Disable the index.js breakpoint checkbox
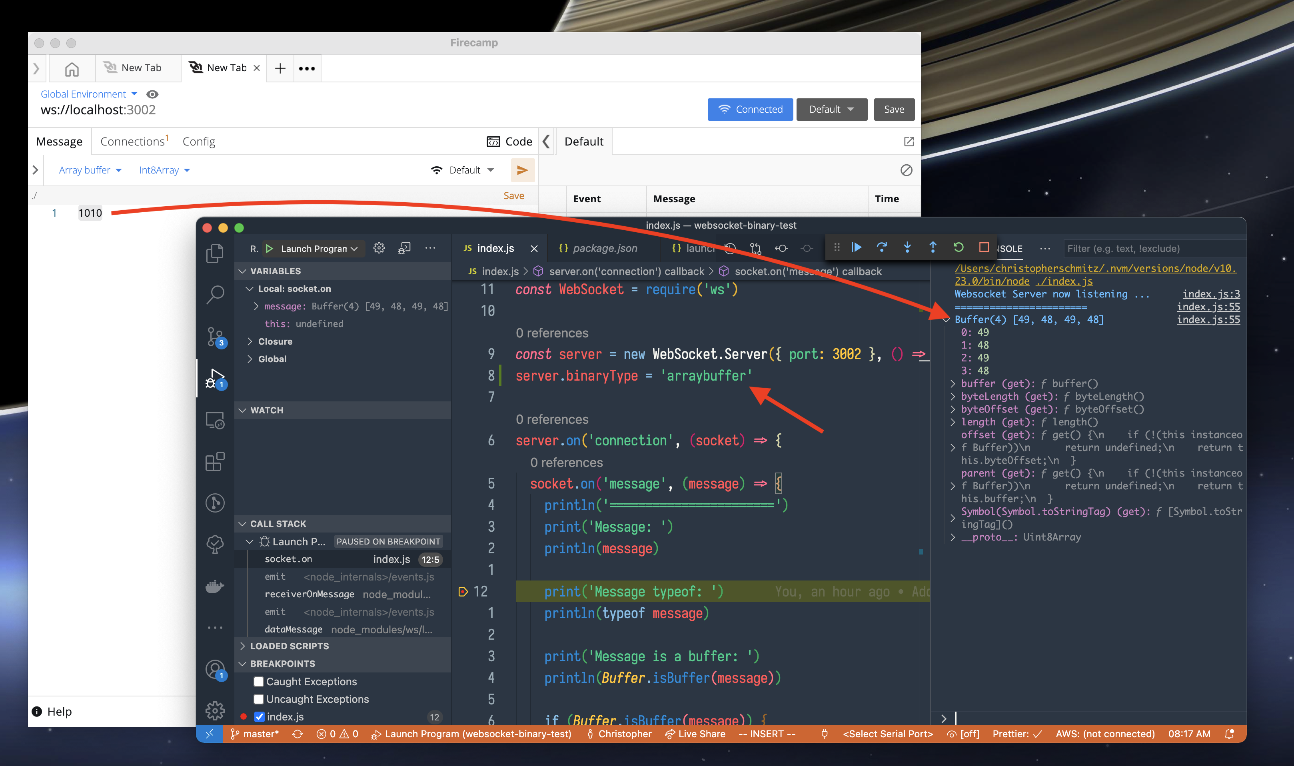This screenshot has height=766, width=1294. point(260,716)
